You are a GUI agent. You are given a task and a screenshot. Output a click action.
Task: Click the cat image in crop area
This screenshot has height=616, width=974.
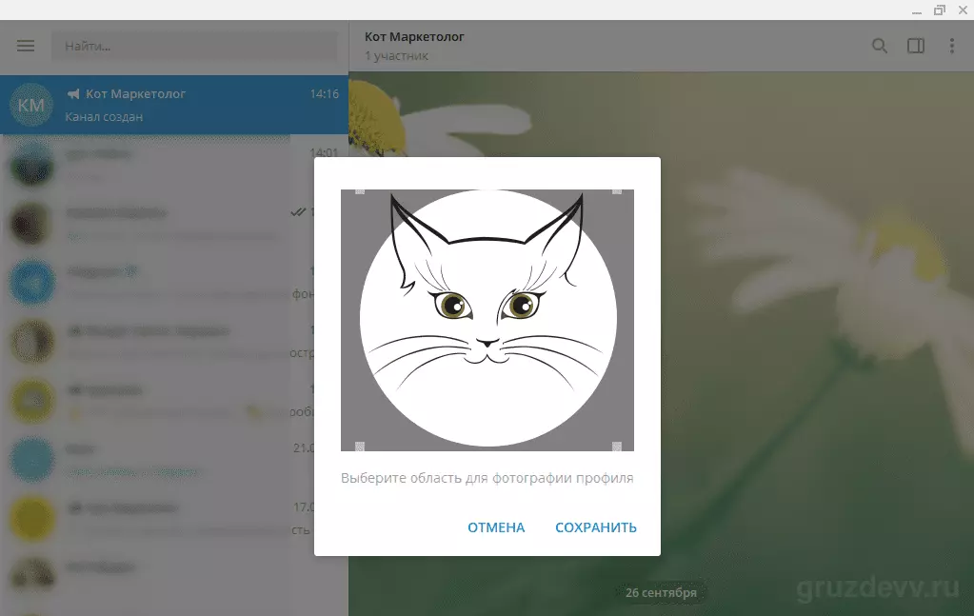(487, 320)
